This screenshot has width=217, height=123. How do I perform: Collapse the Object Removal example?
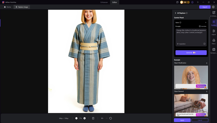point(207,92)
